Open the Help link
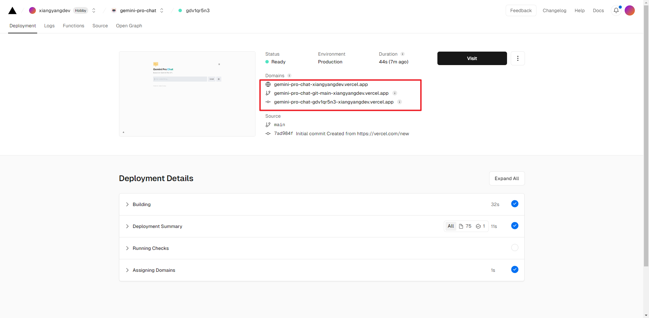 click(579, 10)
